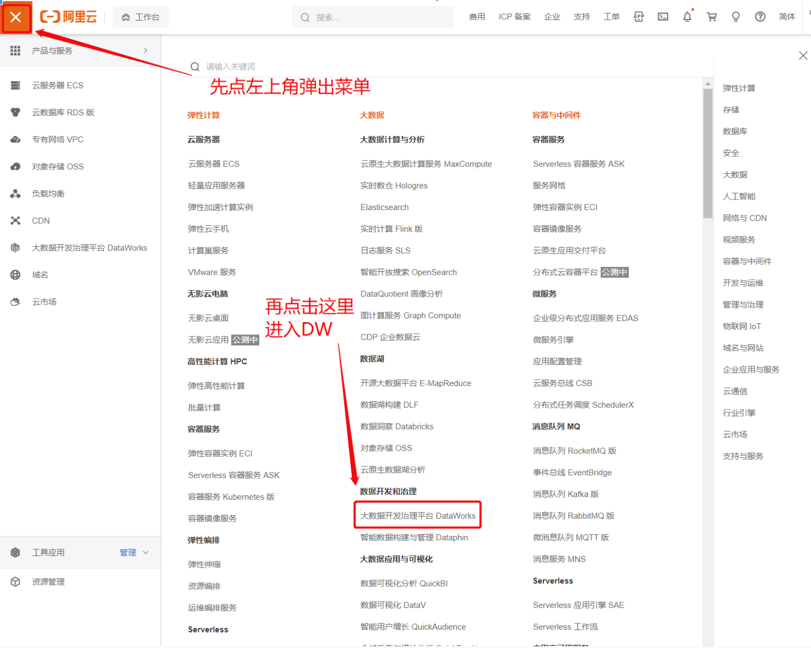Click the 域名 globe icon
Screen dimensions: 811x648
(x=15, y=275)
